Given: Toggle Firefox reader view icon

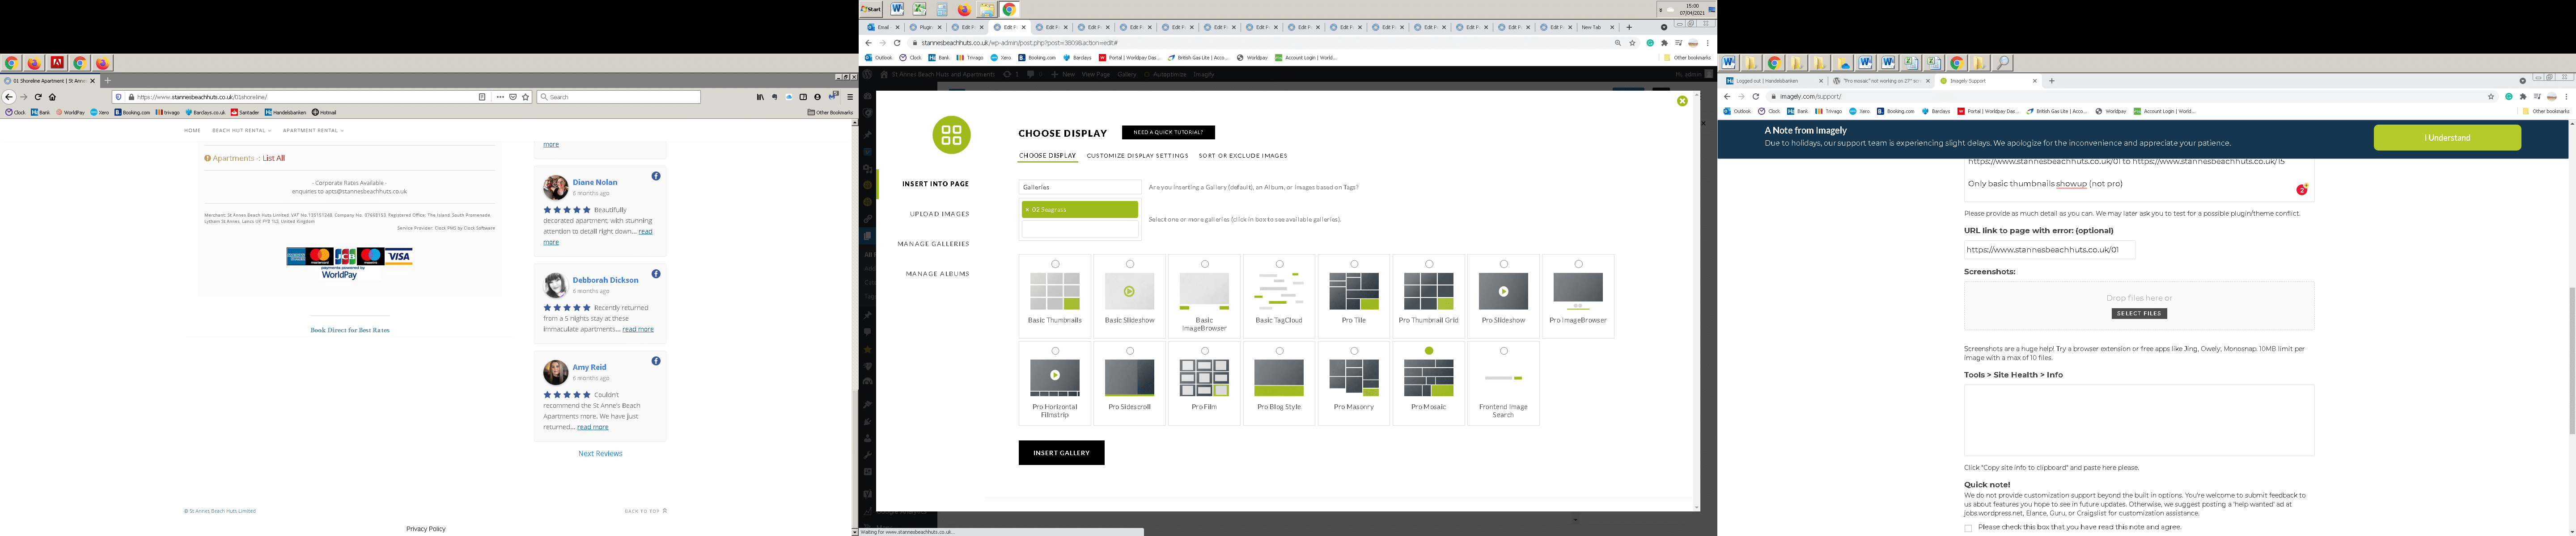Looking at the screenshot, I should pos(482,97).
